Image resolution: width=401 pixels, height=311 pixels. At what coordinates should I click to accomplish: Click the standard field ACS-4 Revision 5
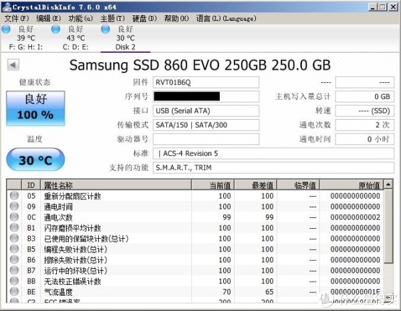(273, 153)
